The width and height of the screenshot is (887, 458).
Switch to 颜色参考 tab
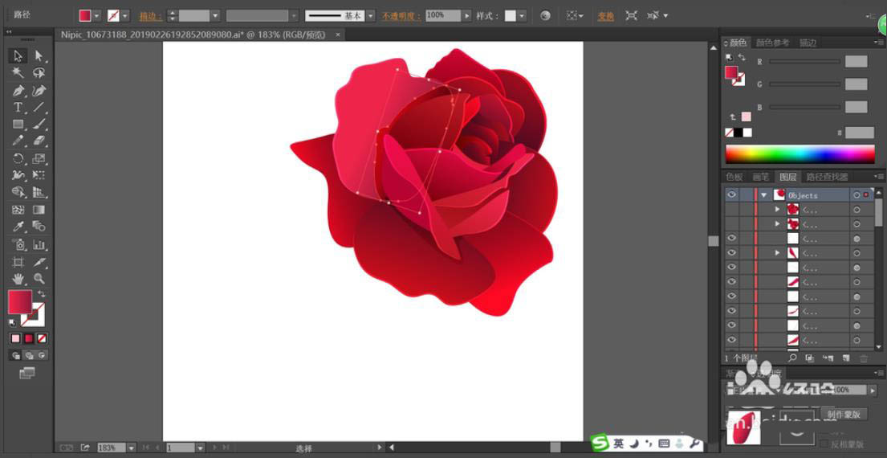(x=772, y=43)
